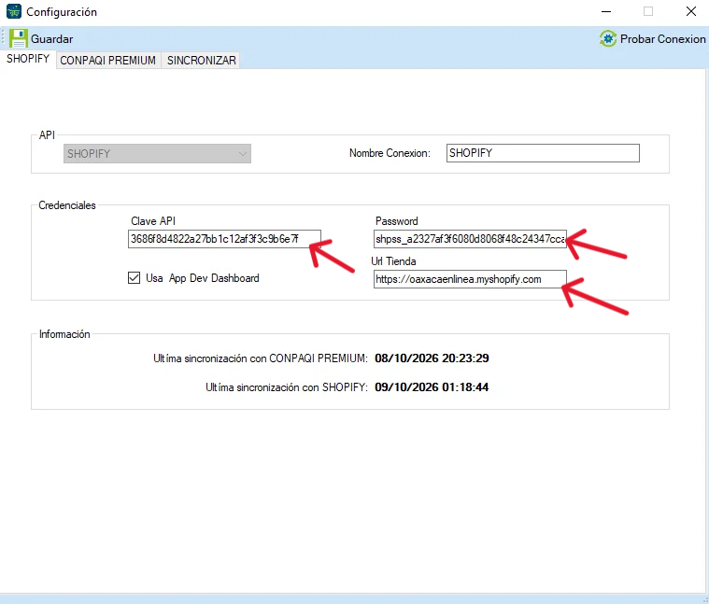Click the Url Tienda label
This screenshot has width=709, height=604.
[x=393, y=261]
